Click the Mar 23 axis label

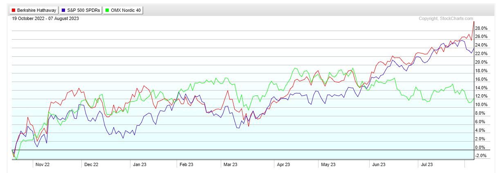(x=230, y=164)
